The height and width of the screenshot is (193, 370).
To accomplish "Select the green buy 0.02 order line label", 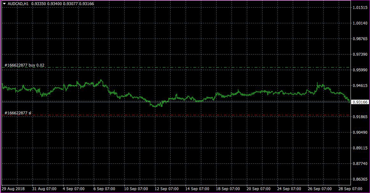I will coord(24,65).
